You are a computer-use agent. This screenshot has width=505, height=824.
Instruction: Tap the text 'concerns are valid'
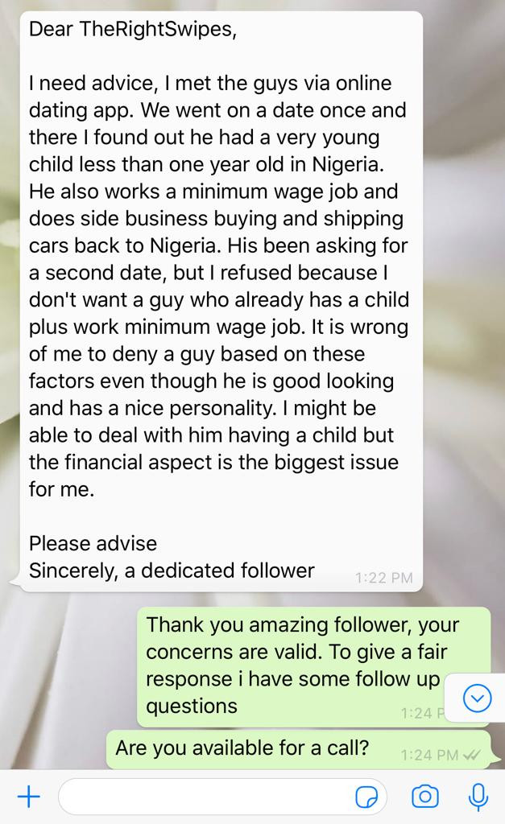point(234,652)
